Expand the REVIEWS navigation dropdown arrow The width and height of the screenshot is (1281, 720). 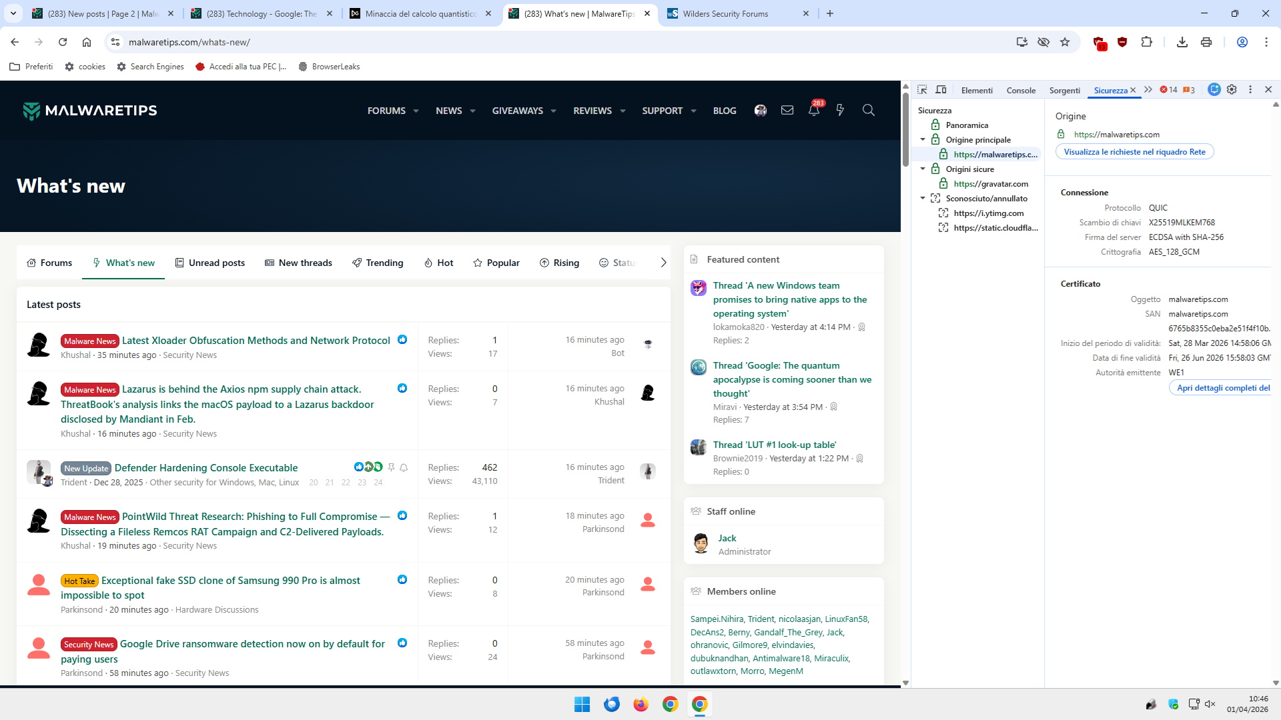click(622, 111)
